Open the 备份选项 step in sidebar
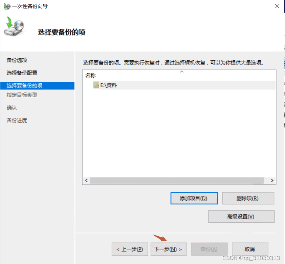Screen dimensions: 285x264 click(x=17, y=60)
